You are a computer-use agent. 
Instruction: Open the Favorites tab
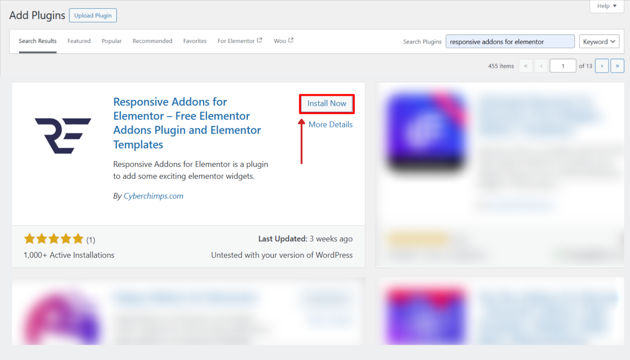click(x=195, y=41)
